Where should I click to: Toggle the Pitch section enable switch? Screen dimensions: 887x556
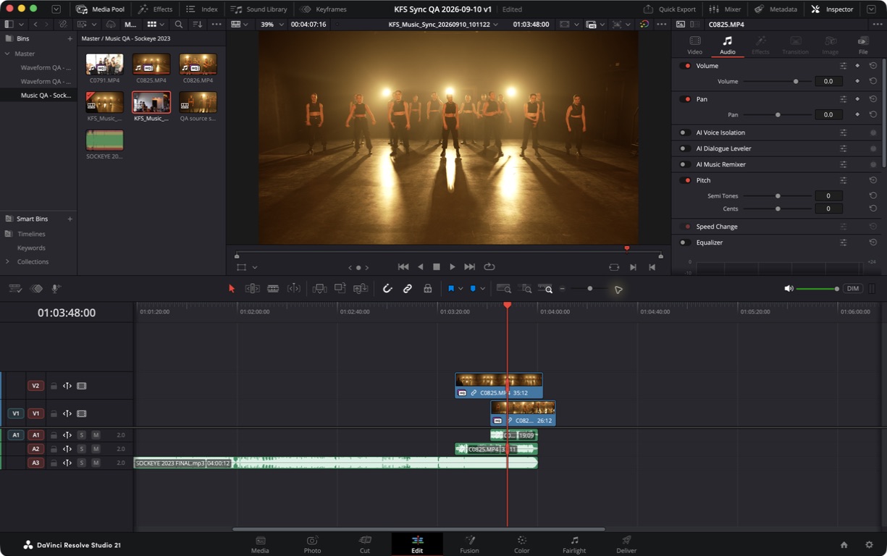point(685,180)
